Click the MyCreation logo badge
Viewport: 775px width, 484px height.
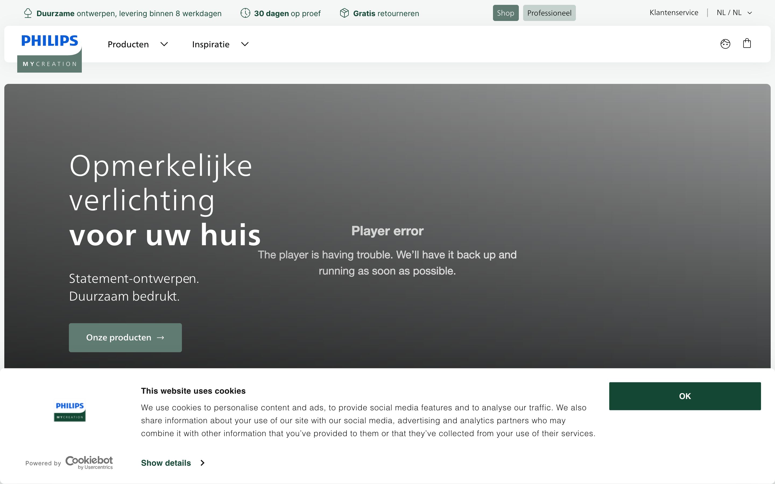(49, 64)
